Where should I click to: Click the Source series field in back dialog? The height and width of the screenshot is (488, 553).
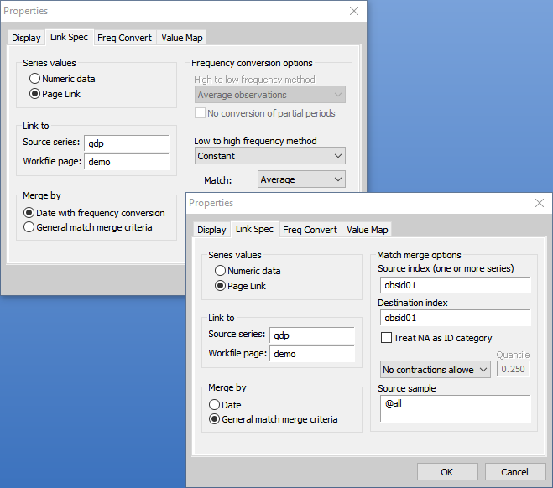[126, 143]
